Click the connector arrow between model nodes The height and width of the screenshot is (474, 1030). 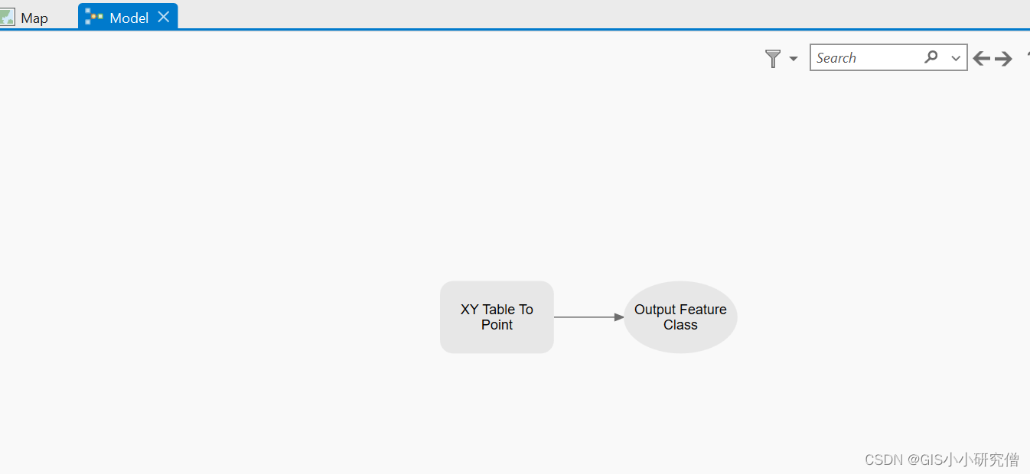pyautogui.click(x=588, y=316)
